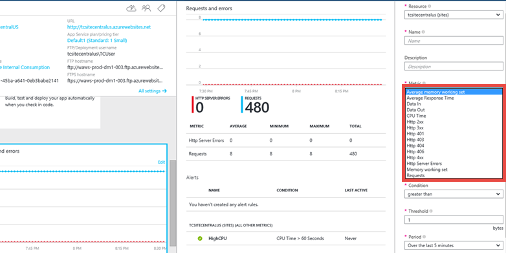Click tcsitecentralus\TCUser deployment username
The image size is (506, 253).
tap(91, 54)
